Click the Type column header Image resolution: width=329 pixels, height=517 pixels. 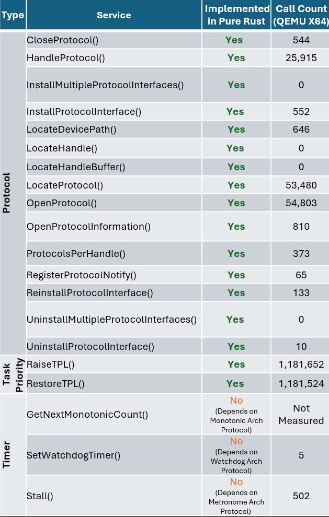13,15
